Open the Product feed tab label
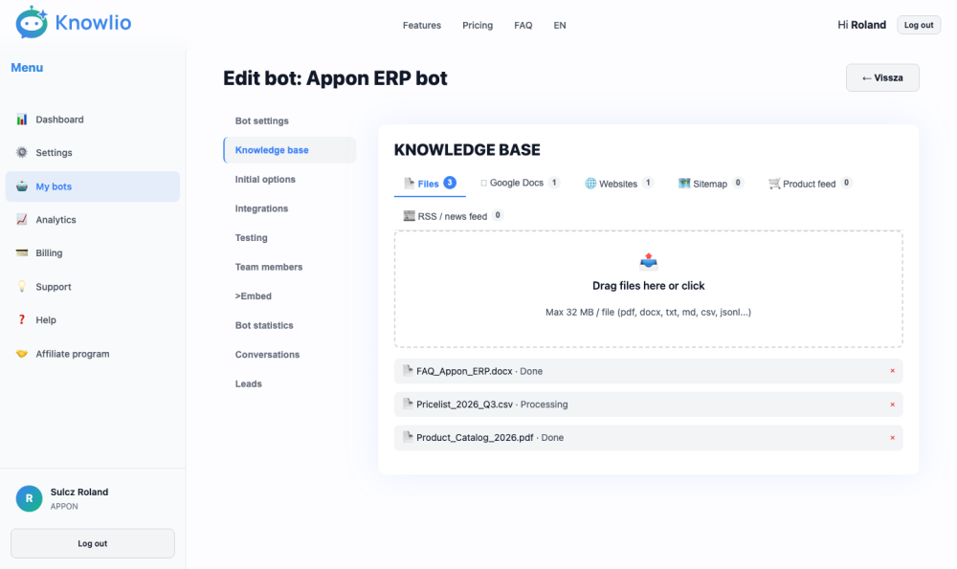957x569 pixels. pyautogui.click(x=809, y=184)
